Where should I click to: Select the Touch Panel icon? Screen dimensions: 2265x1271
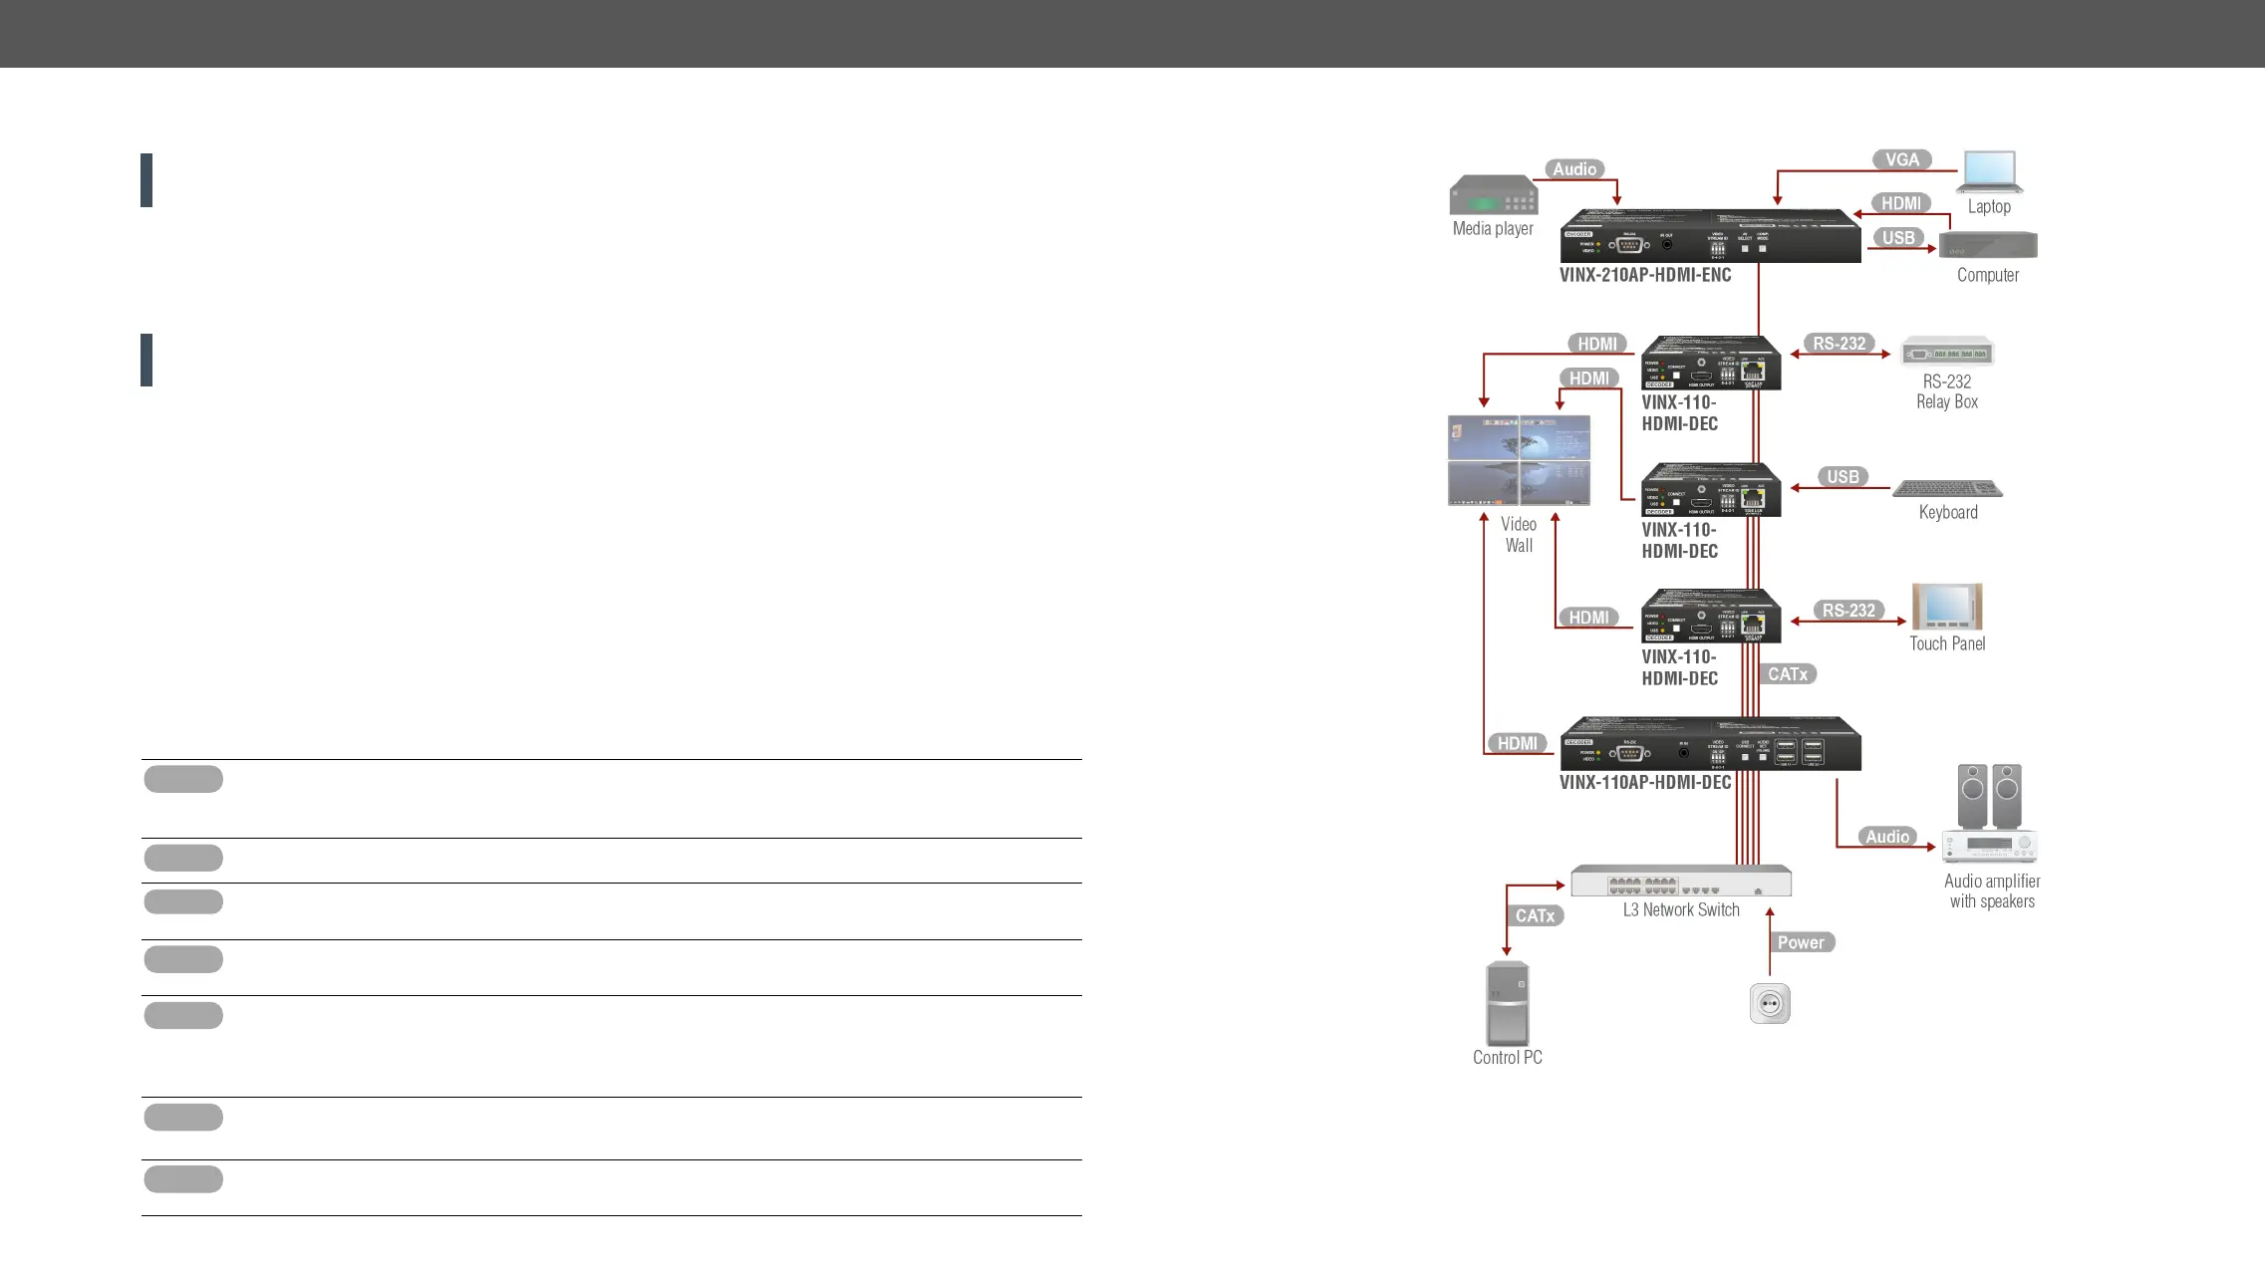tap(1947, 607)
